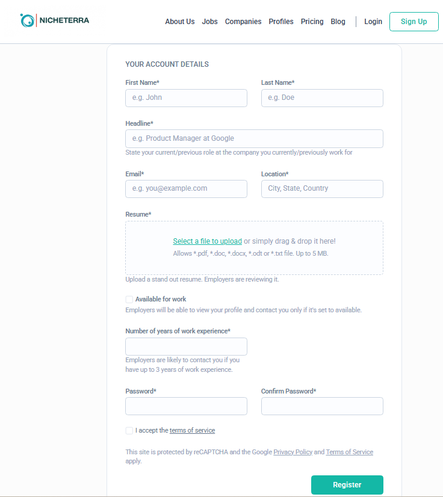
Task: Go to the Jobs menu item
Action: point(210,22)
